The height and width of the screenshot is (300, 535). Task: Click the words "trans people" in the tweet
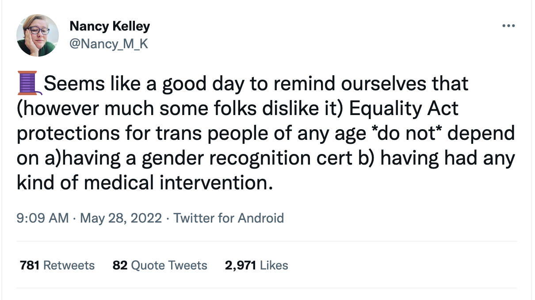pyautogui.click(x=234, y=134)
